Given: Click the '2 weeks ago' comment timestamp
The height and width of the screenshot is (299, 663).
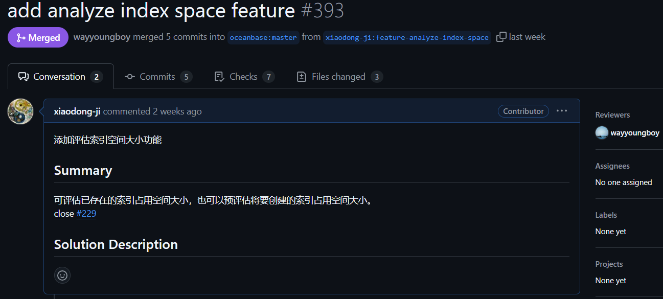Looking at the screenshot, I should 177,111.
